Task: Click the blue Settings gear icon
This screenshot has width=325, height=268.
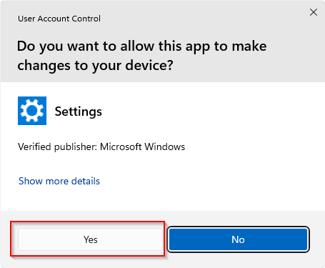Action: (32, 111)
